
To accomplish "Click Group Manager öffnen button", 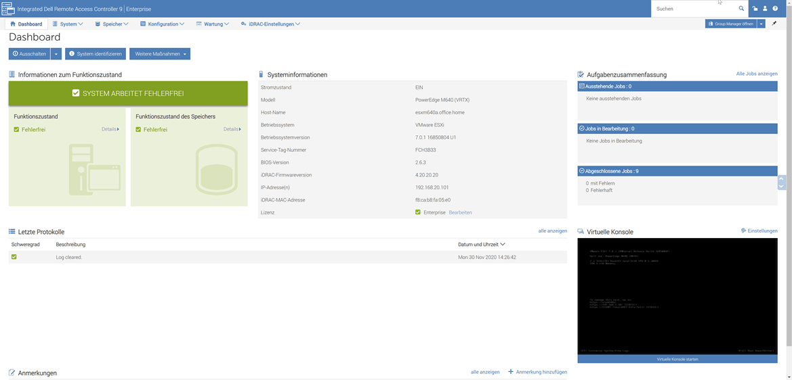I will 731,24.
